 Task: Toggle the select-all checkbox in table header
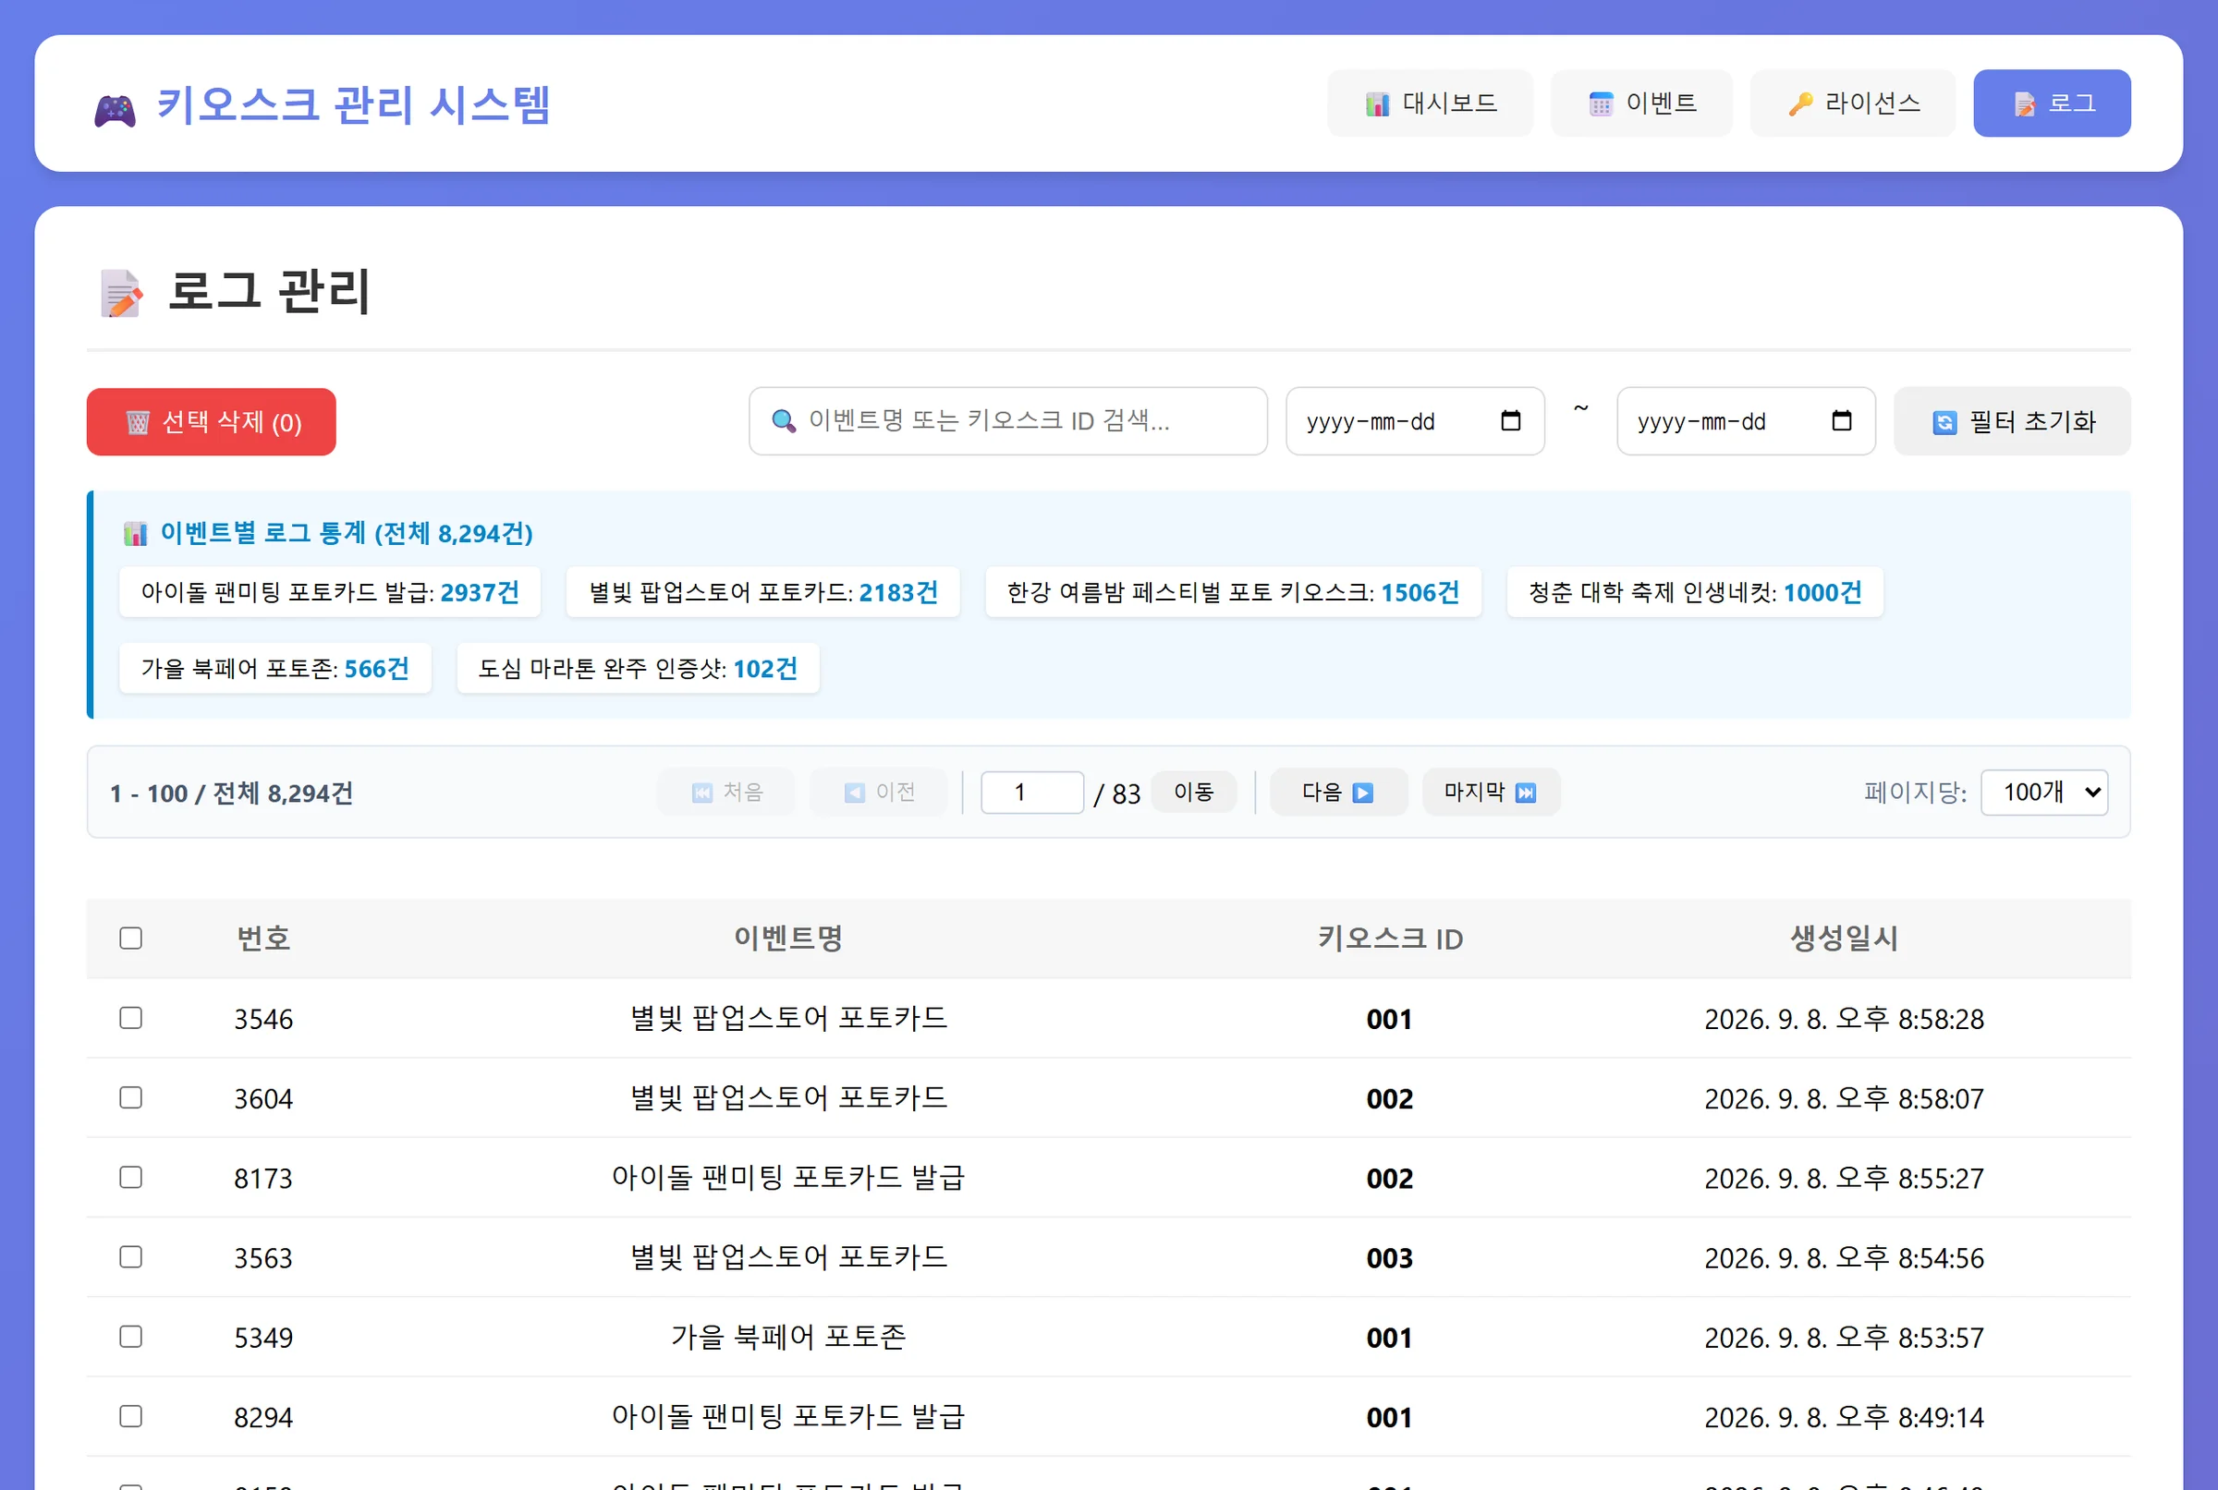click(131, 938)
